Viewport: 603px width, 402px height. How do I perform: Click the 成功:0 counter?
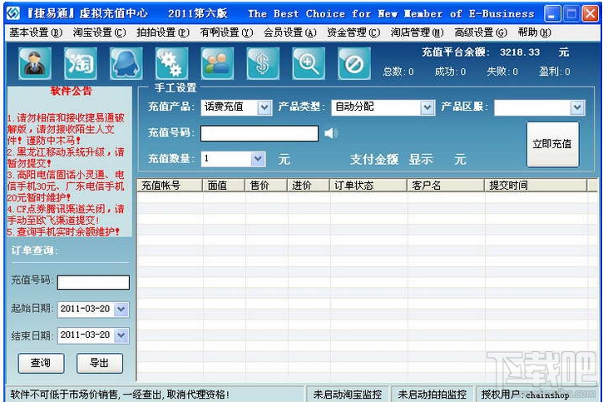tap(450, 72)
